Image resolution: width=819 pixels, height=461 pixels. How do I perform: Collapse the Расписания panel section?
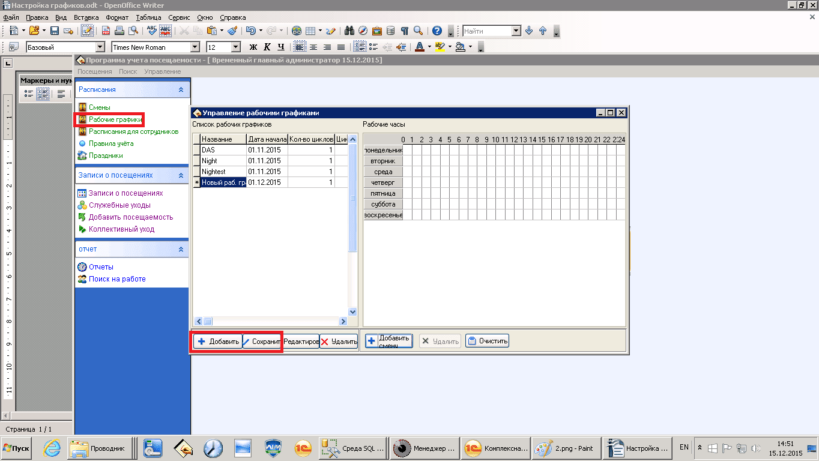(181, 89)
